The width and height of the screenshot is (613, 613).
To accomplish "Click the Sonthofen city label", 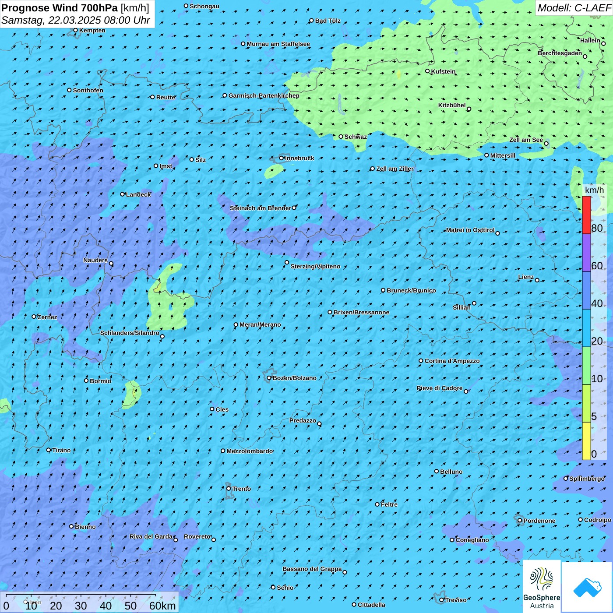I will click(x=88, y=90).
